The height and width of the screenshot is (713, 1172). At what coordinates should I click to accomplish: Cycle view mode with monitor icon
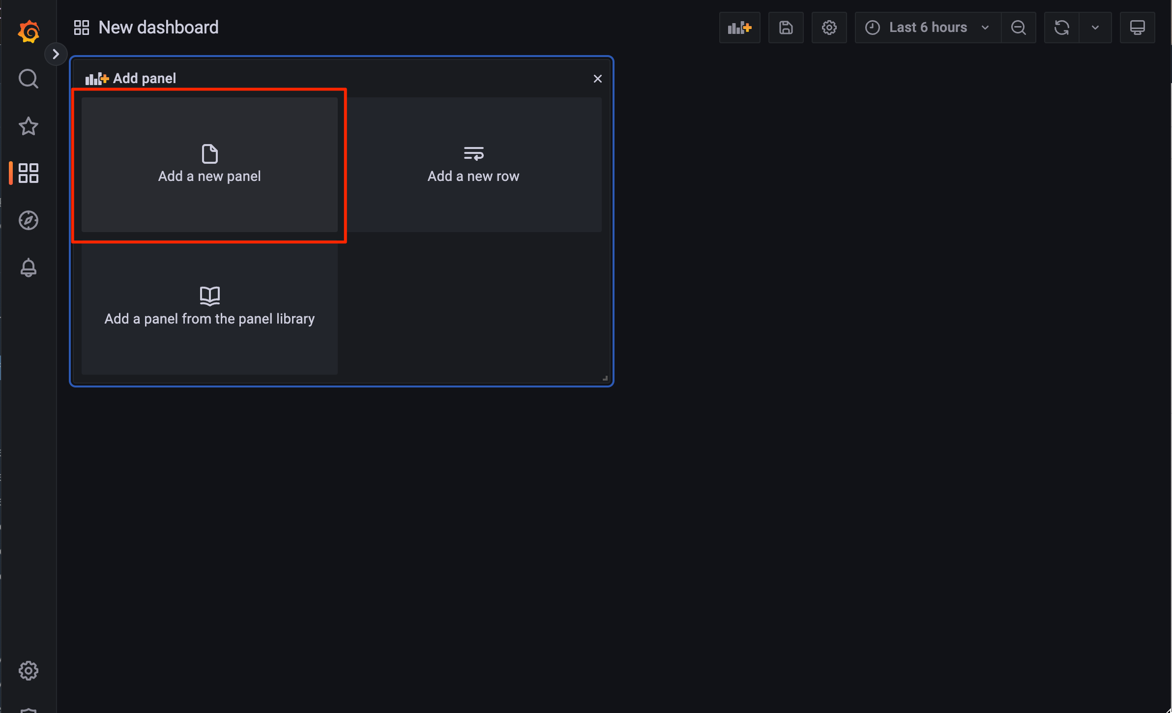pyautogui.click(x=1137, y=28)
